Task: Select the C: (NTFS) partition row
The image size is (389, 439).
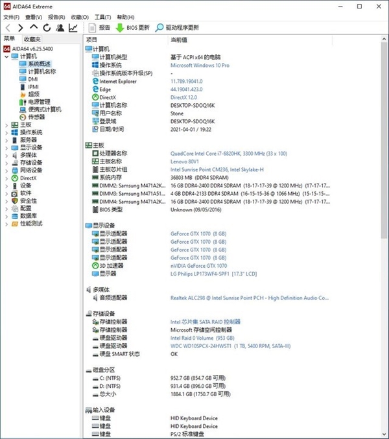Action: click(207, 378)
